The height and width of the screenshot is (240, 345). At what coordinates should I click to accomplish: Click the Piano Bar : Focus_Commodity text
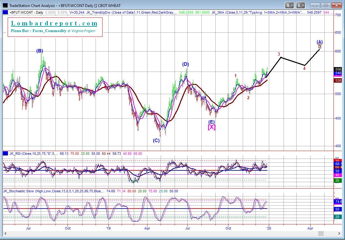(x=39, y=31)
